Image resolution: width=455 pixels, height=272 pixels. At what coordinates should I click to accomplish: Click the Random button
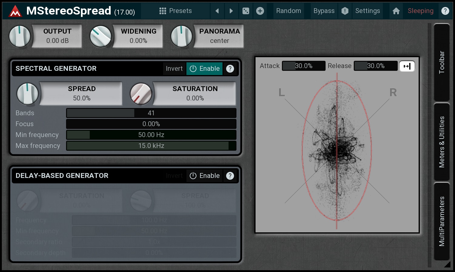(x=288, y=11)
